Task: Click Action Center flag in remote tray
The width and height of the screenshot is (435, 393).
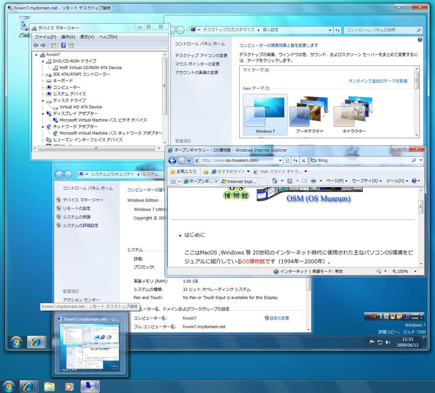Action: pyautogui.click(x=372, y=342)
